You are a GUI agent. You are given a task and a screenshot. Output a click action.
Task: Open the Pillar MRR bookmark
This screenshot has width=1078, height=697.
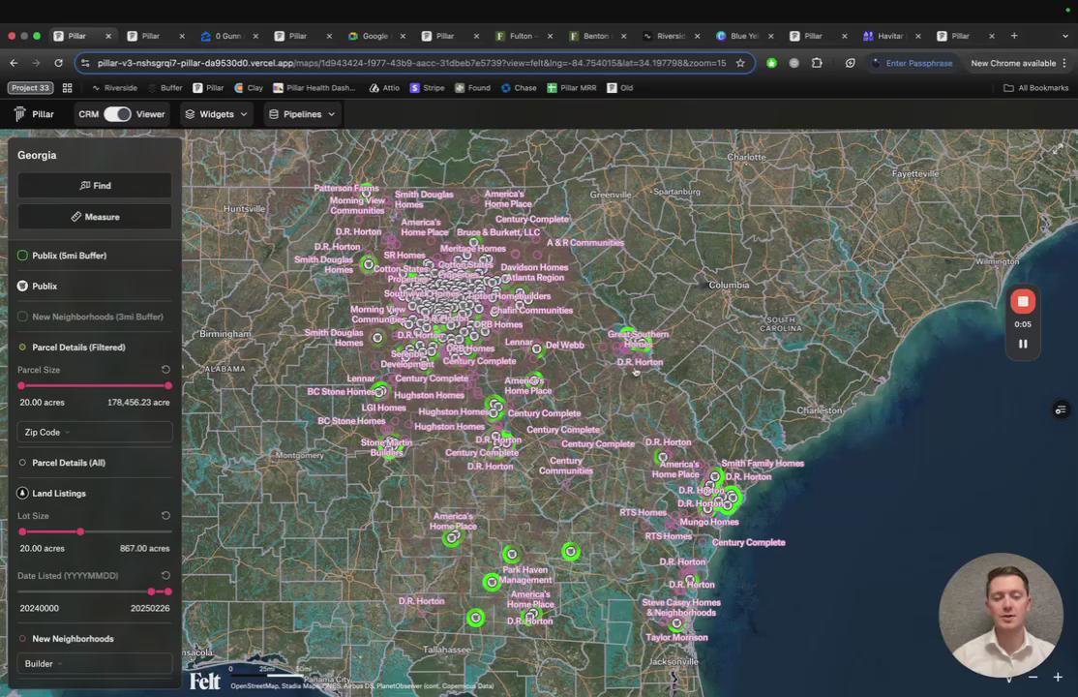point(571,88)
